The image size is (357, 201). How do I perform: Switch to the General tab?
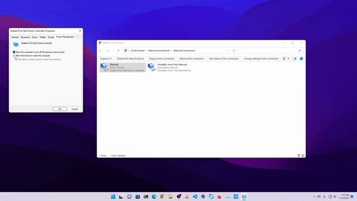click(x=15, y=37)
